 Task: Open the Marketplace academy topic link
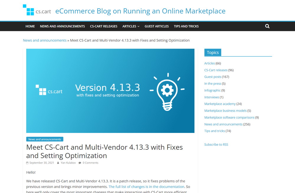coord(220,104)
